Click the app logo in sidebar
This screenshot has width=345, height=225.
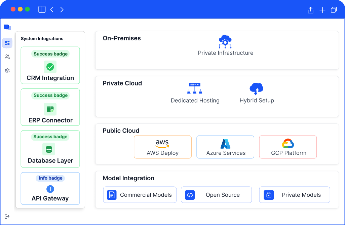(x=7, y=27)
